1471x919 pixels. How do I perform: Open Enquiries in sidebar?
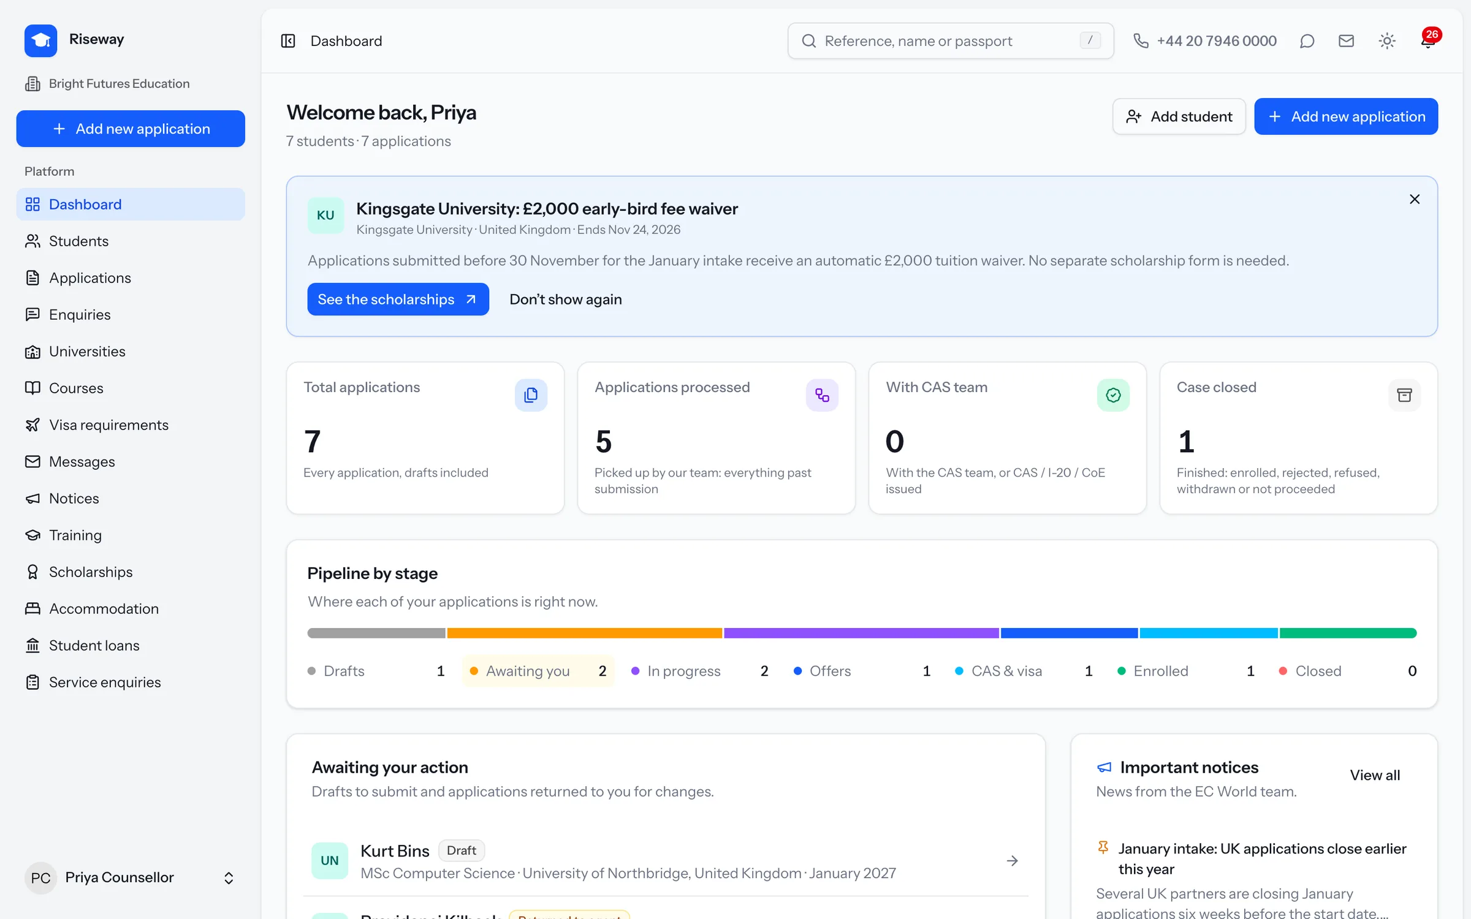[131, 315]
